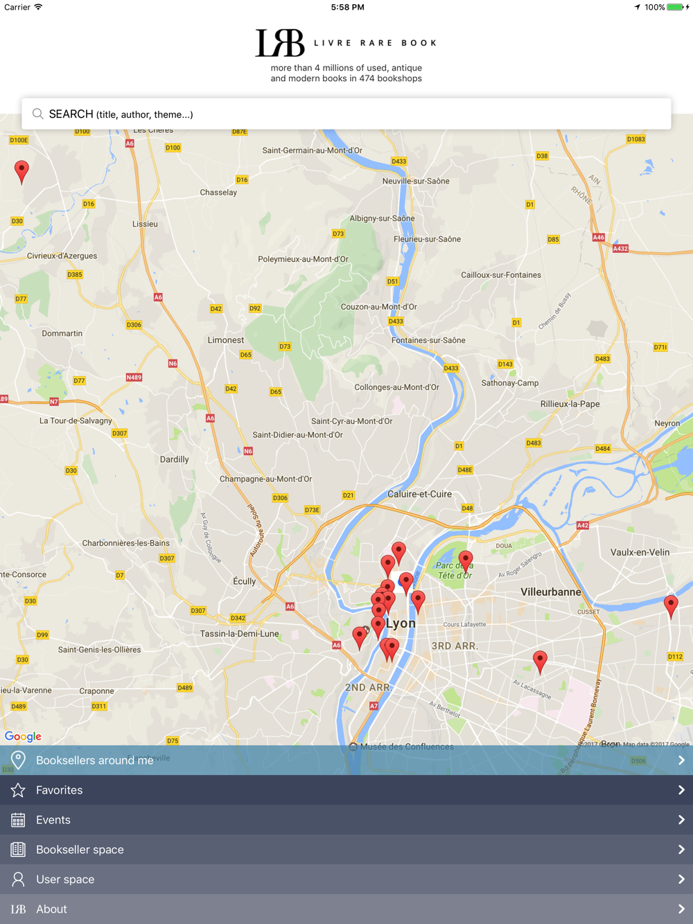Tap the 'Fontaines-sur-Saône' label on the map

428,340
